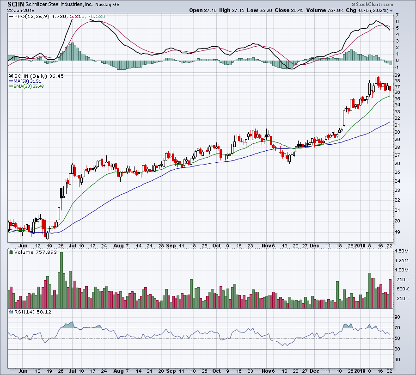Viewport: 416px width, 375px height.
Task: Select the -0.580 PPO histogram value
Action: (x=96, y=17)
